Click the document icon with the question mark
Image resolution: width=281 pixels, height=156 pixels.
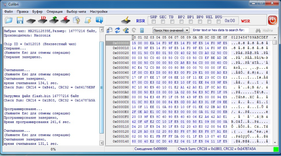[x=77, y=20]
